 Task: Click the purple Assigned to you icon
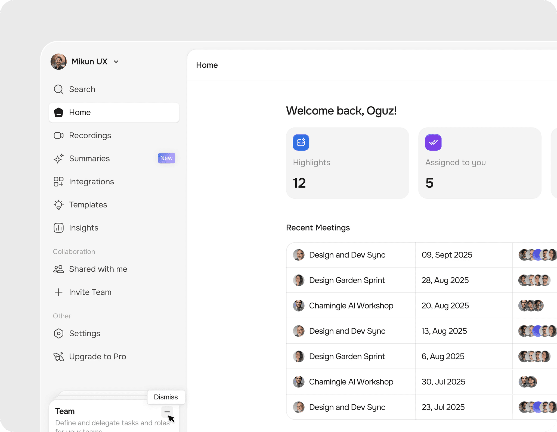[433, 142]
